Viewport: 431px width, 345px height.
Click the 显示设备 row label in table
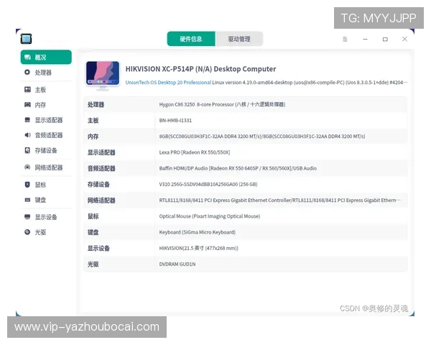coord(98,248)
